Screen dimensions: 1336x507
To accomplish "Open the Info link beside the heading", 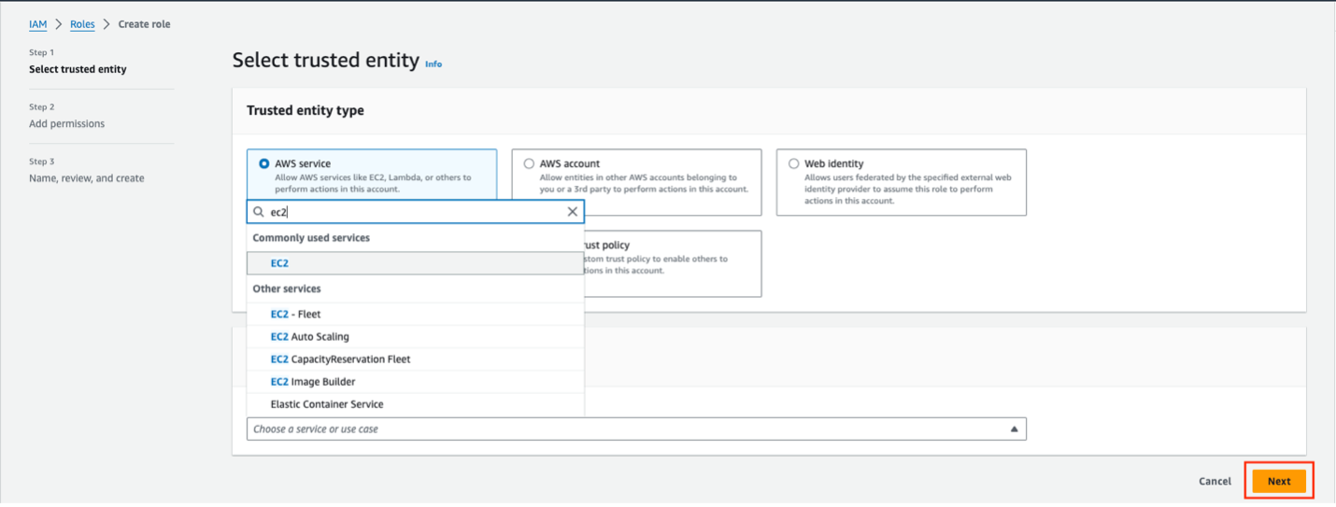I will [x=433, y=64].
